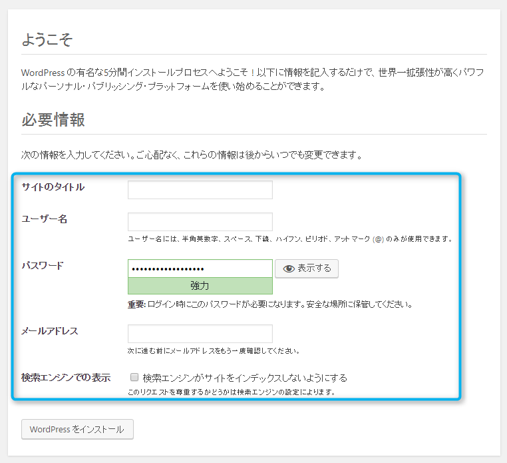
Task: Click the パスワード label
Action: tap(43, 266)
